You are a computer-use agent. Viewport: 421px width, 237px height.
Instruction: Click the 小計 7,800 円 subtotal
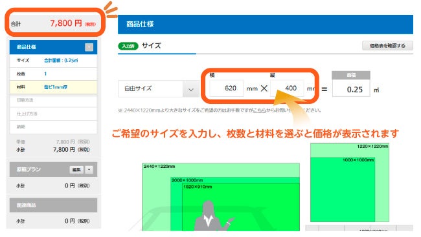click(53, 150)
